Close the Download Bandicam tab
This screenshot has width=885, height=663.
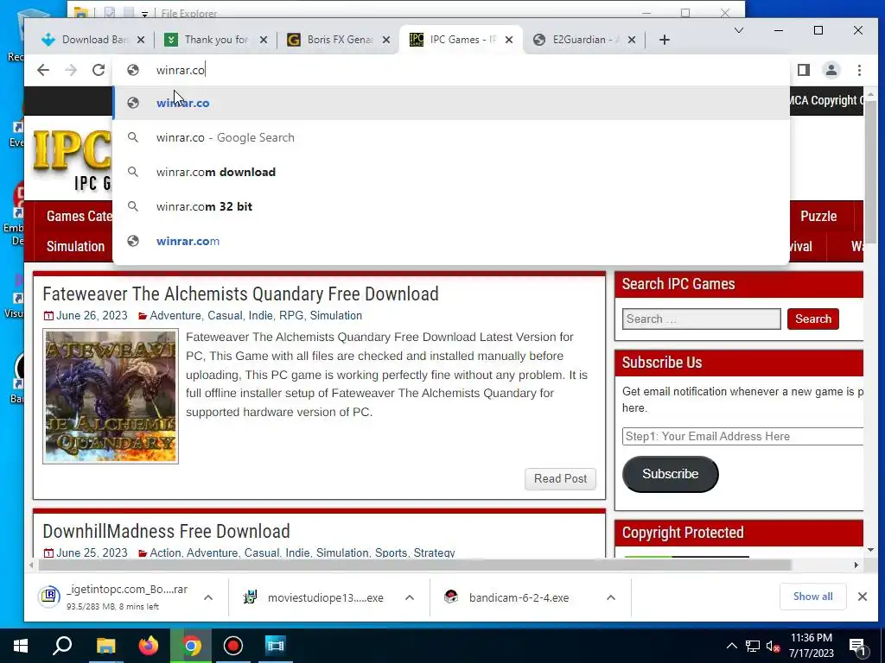141,40
